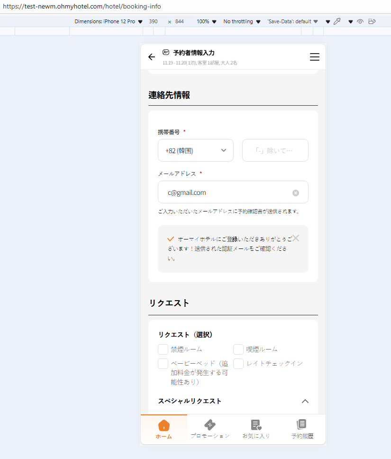Open the 100% zoom dropdown

pos(206,21)
